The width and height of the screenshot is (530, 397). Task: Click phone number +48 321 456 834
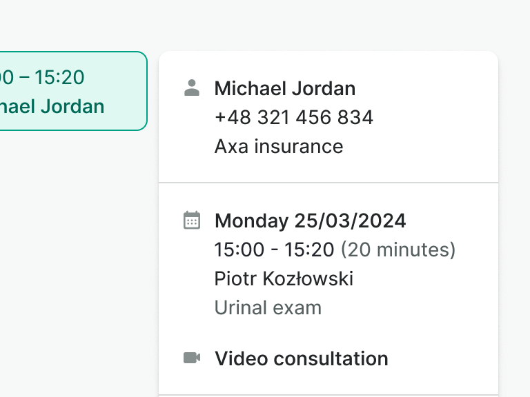tap(294, 117)
